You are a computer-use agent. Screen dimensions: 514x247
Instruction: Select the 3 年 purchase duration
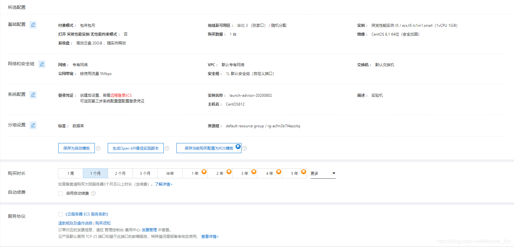[x=245, y=173]
